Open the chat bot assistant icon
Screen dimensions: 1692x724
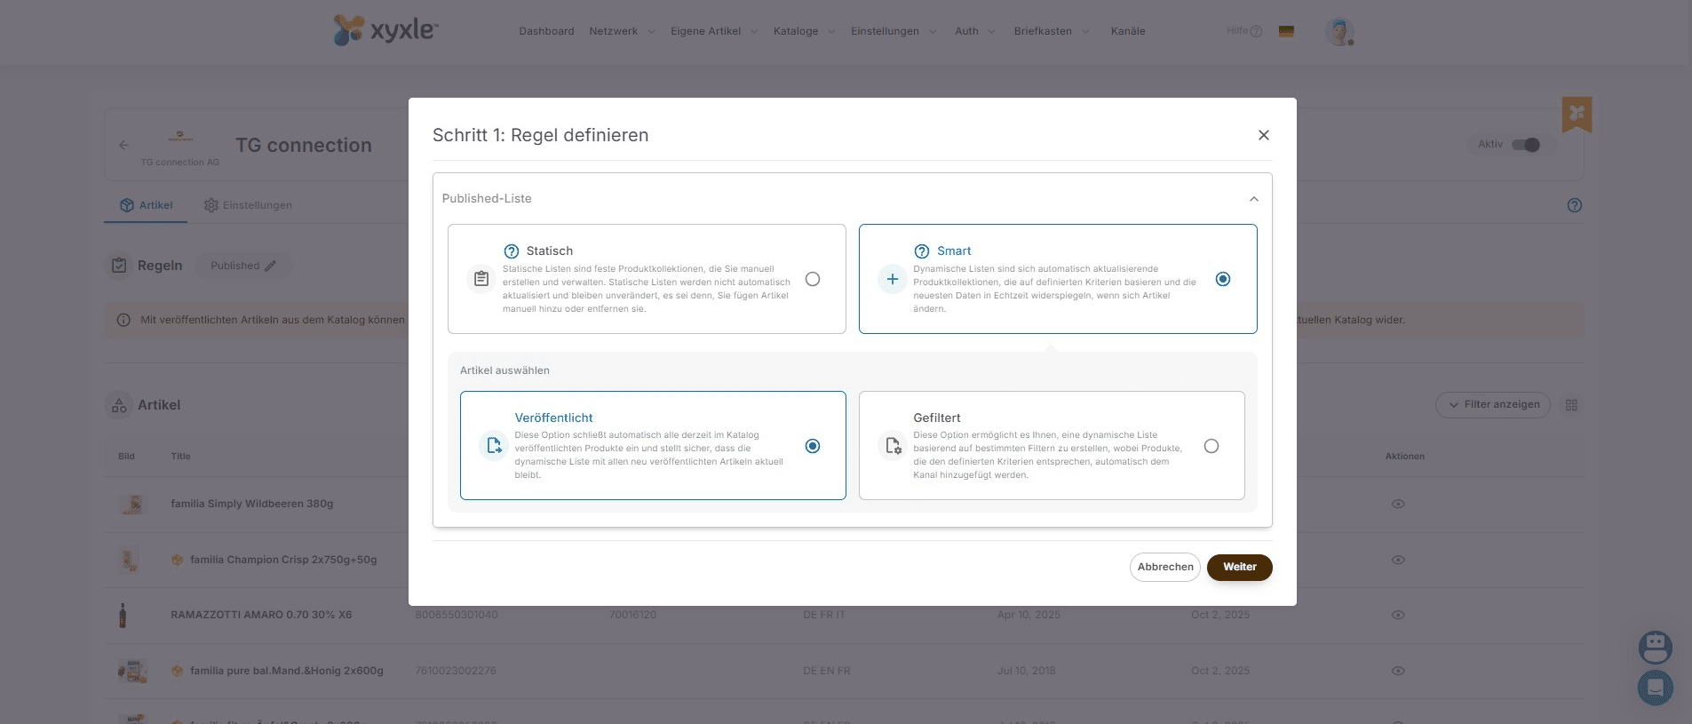(x=1655, y=648)
